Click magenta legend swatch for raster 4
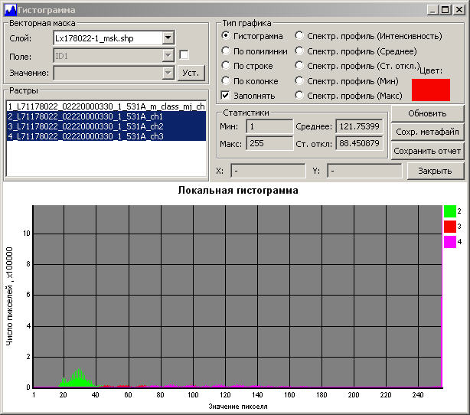Image resolution: width=470 pixels, height=415 pixels. pyautogui.click(x=449, y=242)
